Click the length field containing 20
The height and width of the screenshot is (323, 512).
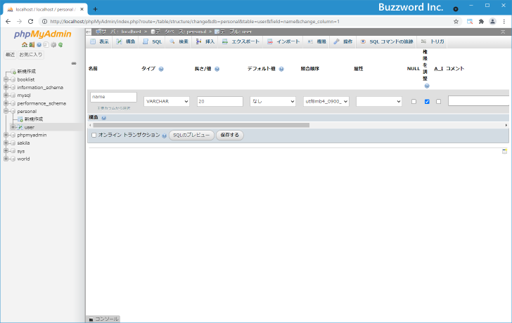pyautogui.click(x=219, y=101)
